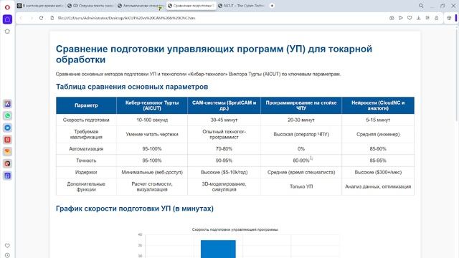The height and width of the screenshot is (258, 459).
Task: Open the dark round red-logo sidebar icon
Action: point(7,163)
